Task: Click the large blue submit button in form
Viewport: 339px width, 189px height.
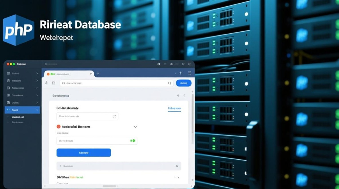Action: pos(83,153)
